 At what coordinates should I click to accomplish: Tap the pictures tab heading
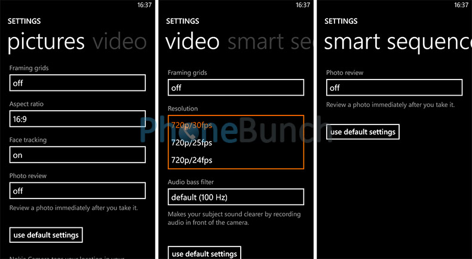pos(46,42)
